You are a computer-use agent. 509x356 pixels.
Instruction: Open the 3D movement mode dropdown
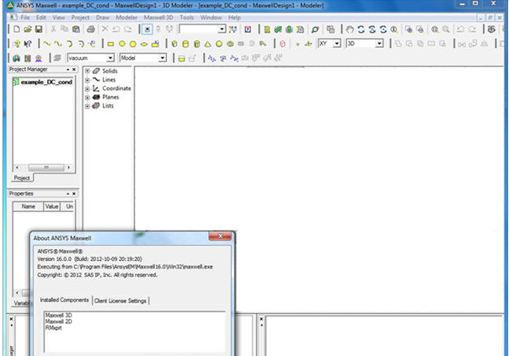point(379,43)
